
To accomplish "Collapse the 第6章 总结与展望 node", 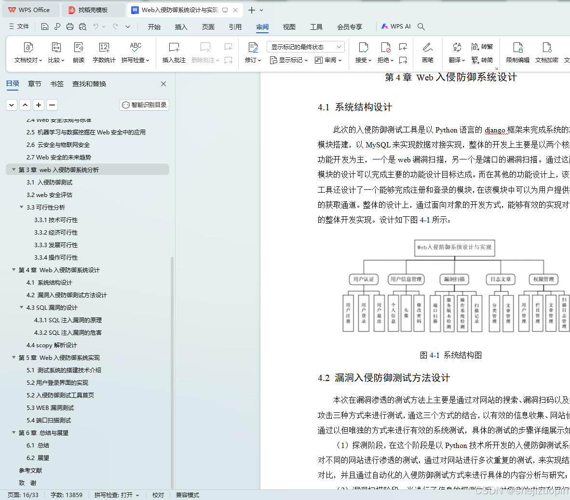I will click(14, 433).
